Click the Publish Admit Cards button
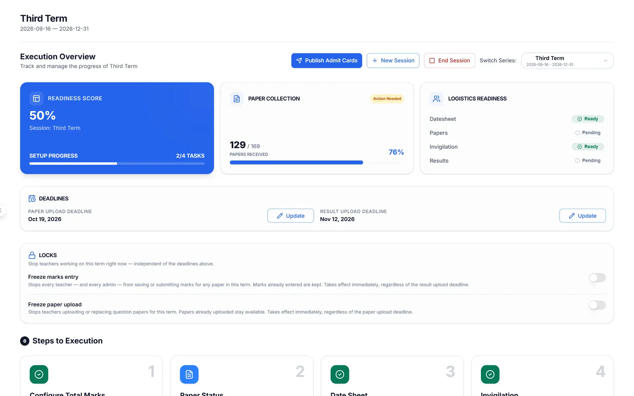The height and width of the screenshot is (396, 634). tap(327, 61)
